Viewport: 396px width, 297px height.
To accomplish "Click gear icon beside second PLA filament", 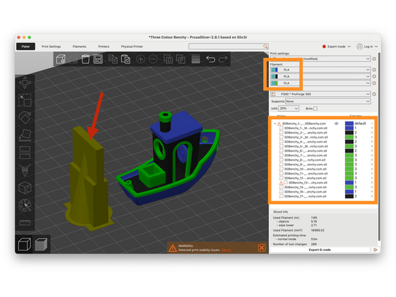I will pos(375,76).
